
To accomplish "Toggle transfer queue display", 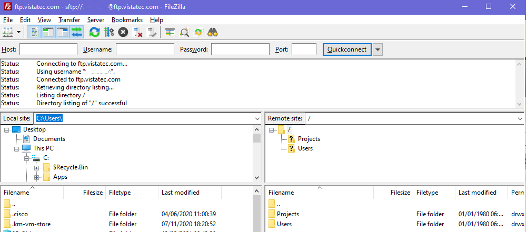I will tap(77, 32).
